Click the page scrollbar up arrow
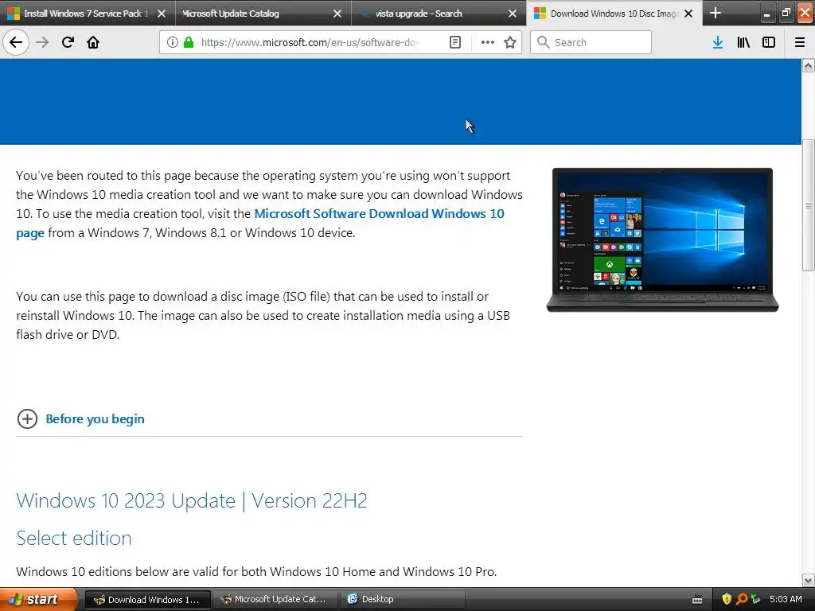Screen dimensions: 815x611 point(809,65)
